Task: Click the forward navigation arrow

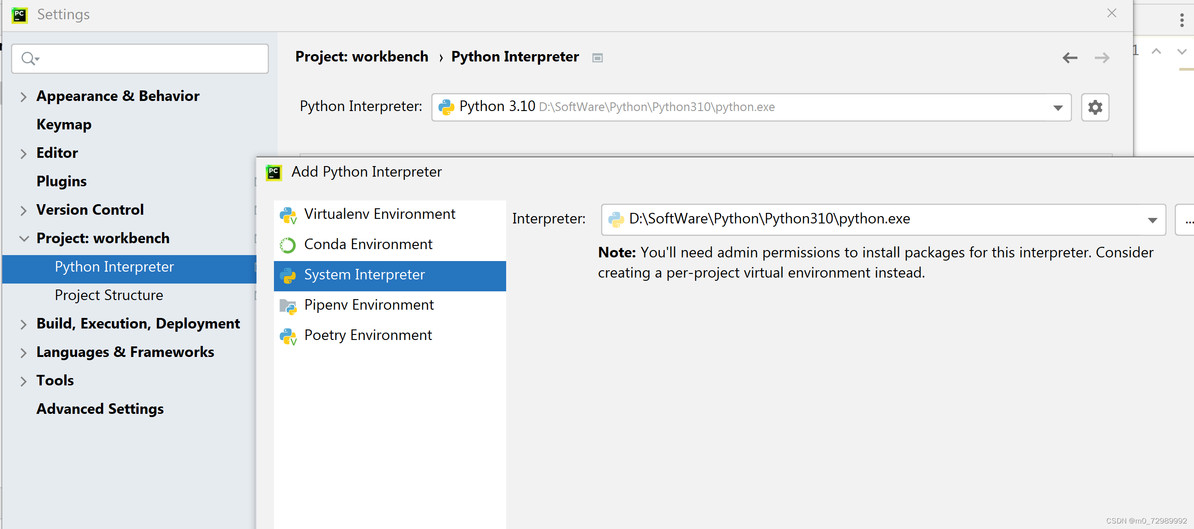Action: [x=1101, y=57]
